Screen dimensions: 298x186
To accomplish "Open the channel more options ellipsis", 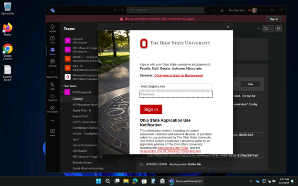I will coord(259,29).
